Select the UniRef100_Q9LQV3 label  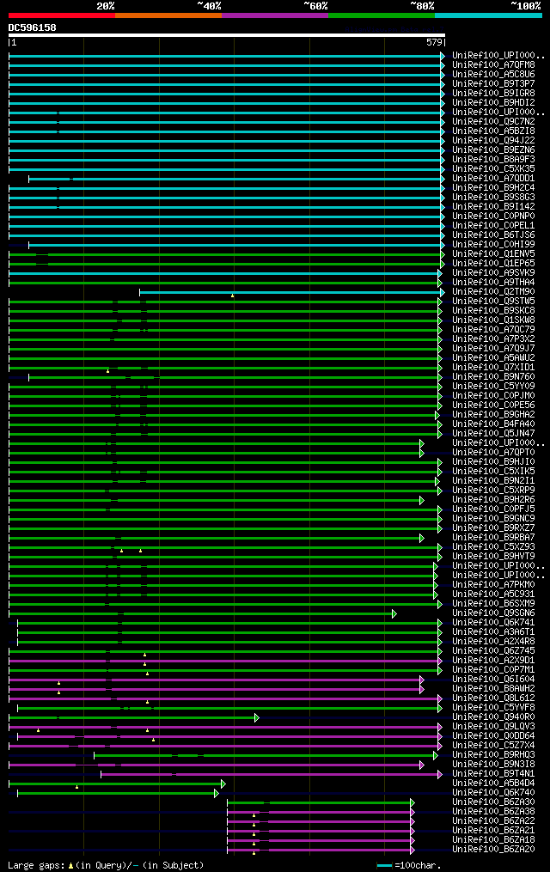click(x=493, y=726)
